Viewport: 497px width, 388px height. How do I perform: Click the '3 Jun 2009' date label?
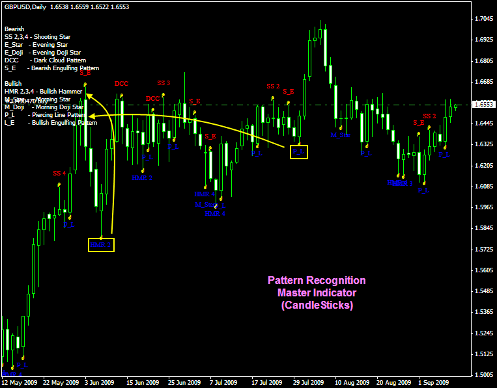click(99, 383)
